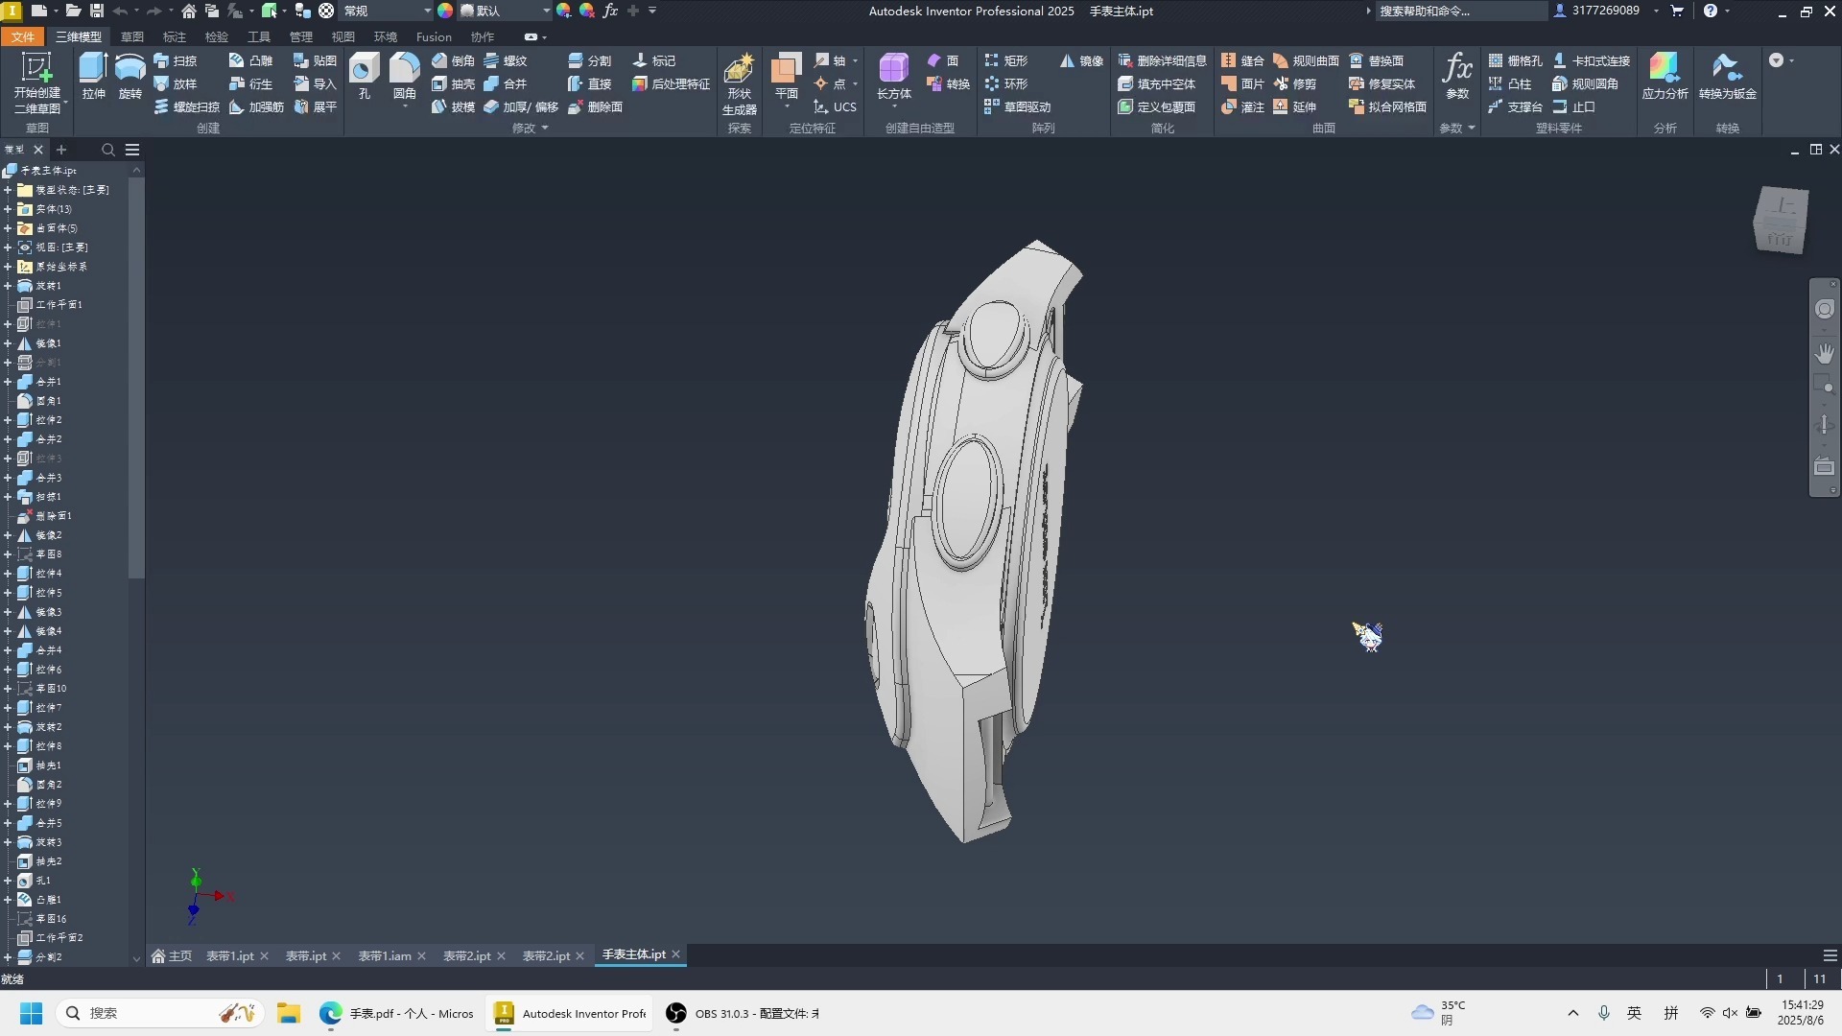
Task: Open the 检验 ribbon tab
Action: pyautogui.click(x=217, y=36)
